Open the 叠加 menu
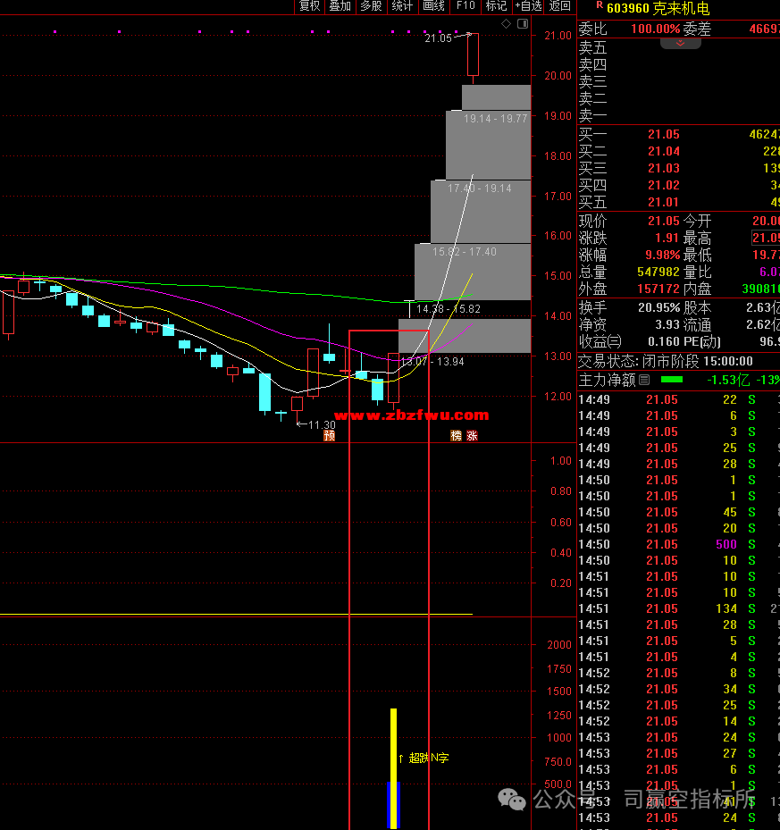This screenshot has width=780, height=830. tap(340, 6)
